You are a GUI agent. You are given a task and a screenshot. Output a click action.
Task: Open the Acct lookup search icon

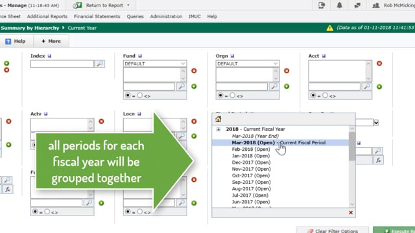[366, 86]
